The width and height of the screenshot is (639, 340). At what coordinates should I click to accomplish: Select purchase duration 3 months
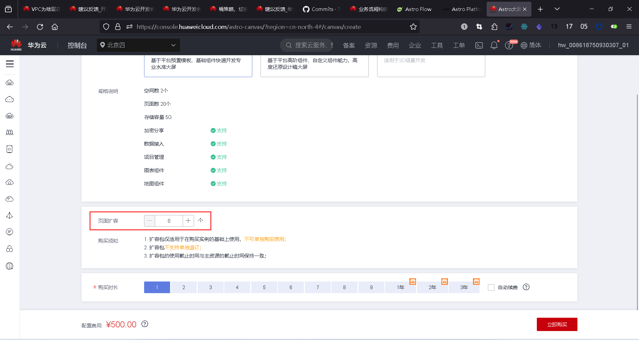[211, 287]
